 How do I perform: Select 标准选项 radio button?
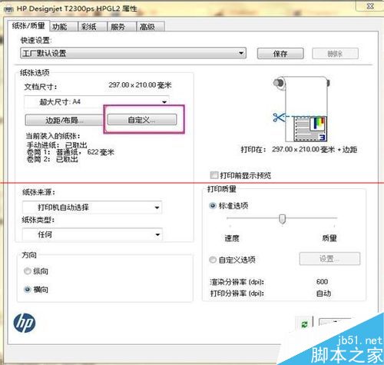[x=213, y=206]
